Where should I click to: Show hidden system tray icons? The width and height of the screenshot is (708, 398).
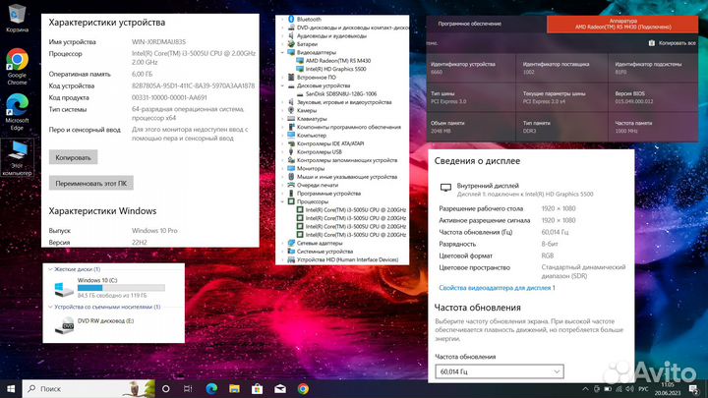[585, 389]
